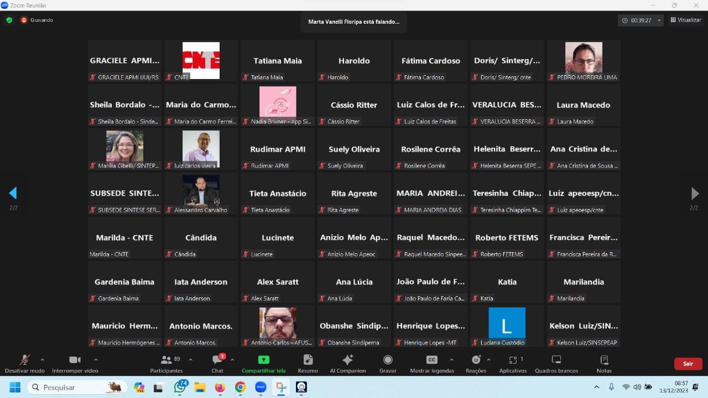Click the red Sair button
Viewport: 708px width, 398px height.
(x=688, y=364)
